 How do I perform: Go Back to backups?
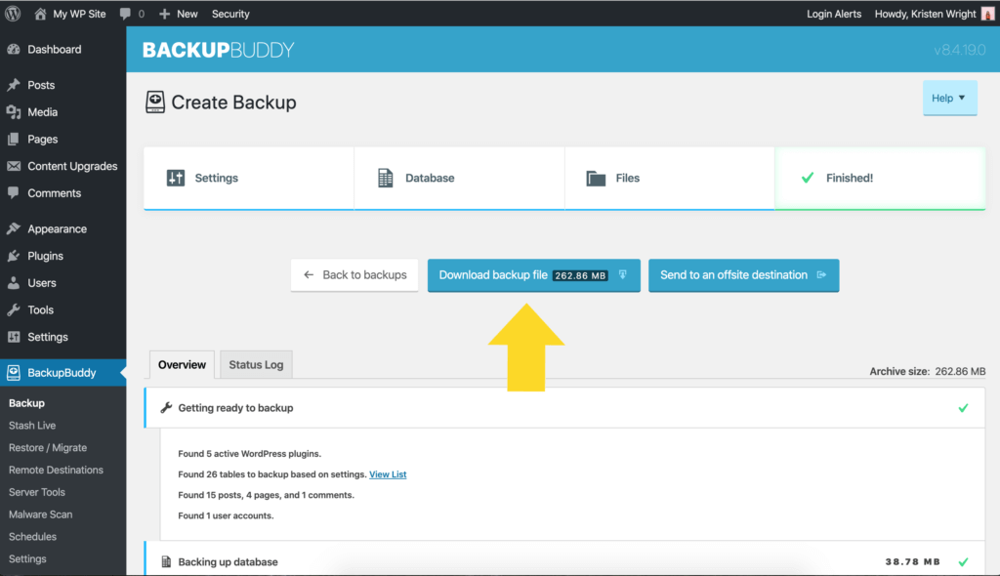tap(354, 275)
